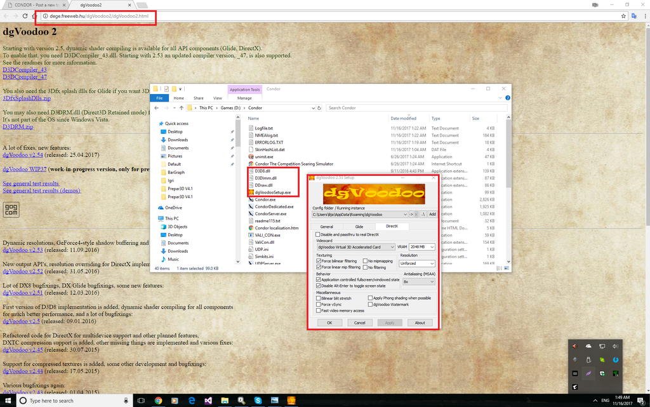Open File Explorer from the taskbar
Screen dimensions: 650x407
point(225,401)
